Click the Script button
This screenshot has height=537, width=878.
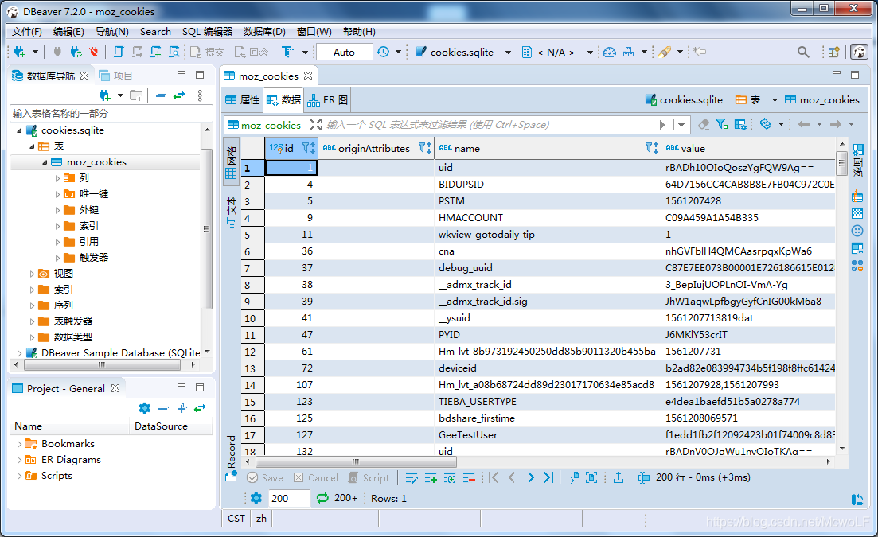tap(369, 477)
